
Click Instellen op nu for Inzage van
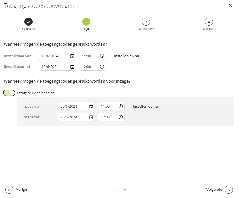tap(145, 107)
